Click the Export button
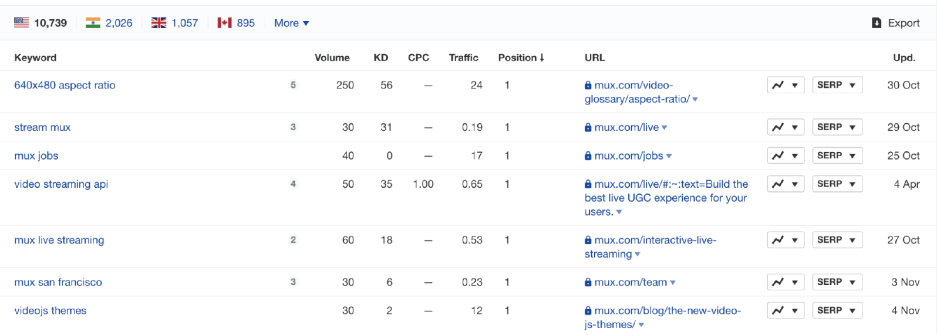Image resolution: width=937 pixels, height=335 pixels. pos(896,23)
